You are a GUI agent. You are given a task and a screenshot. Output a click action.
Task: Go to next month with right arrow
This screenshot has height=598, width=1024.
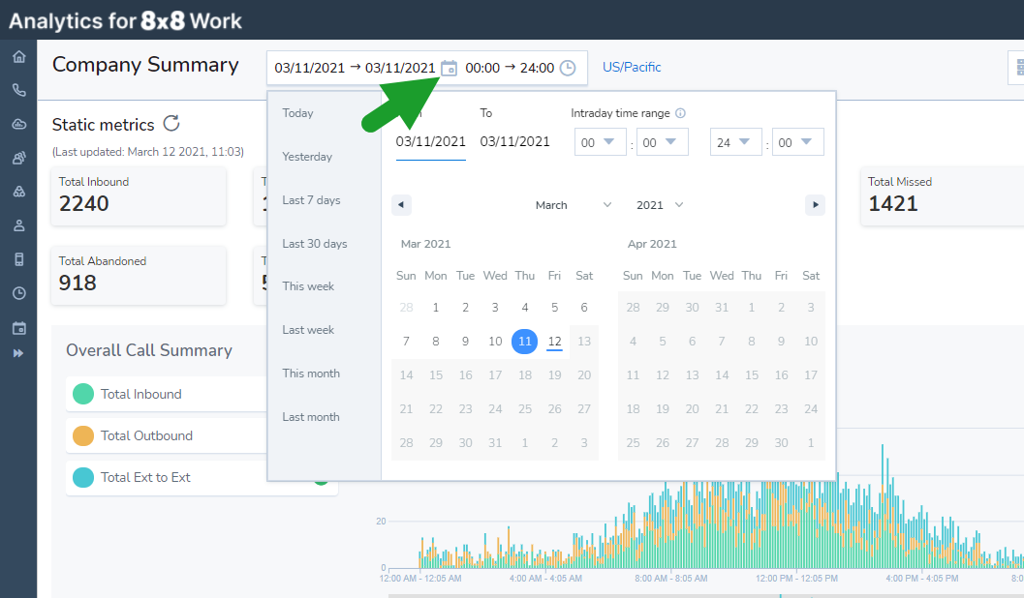pyautogui.click(x=815, y=205)
